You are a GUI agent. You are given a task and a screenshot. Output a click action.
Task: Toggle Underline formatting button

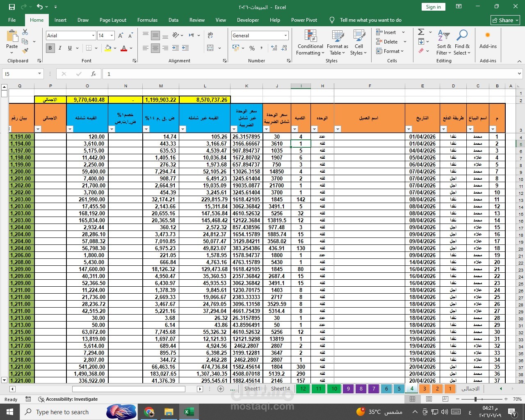pos(70,48)
